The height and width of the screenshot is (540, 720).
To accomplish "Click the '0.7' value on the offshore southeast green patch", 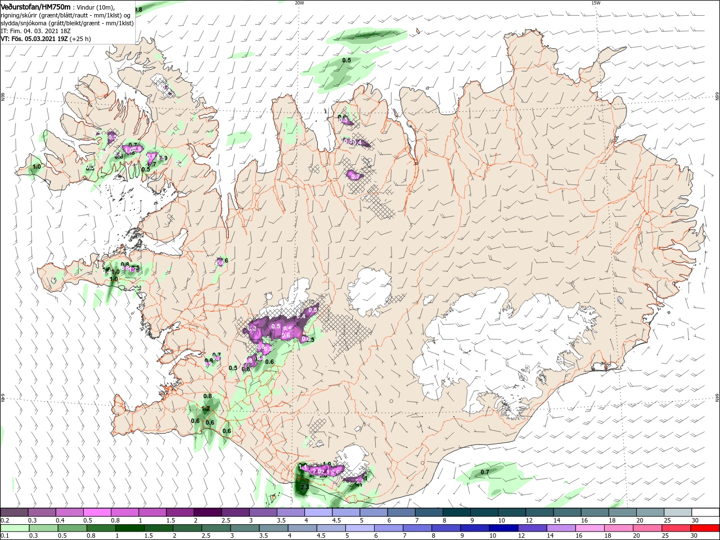I will 485,472.
